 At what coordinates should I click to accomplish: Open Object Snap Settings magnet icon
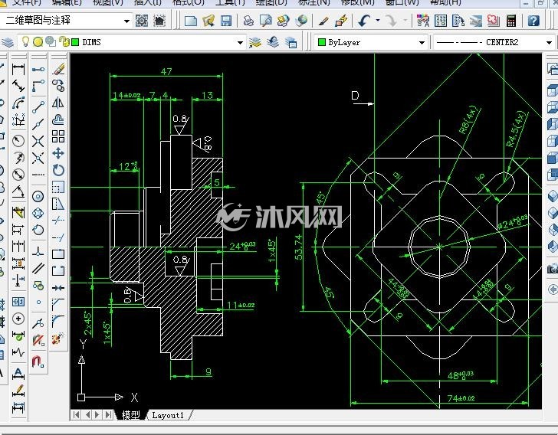click(x=38, y=361)
